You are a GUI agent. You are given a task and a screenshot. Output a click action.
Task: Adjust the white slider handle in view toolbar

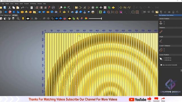(x=102, y=18)
